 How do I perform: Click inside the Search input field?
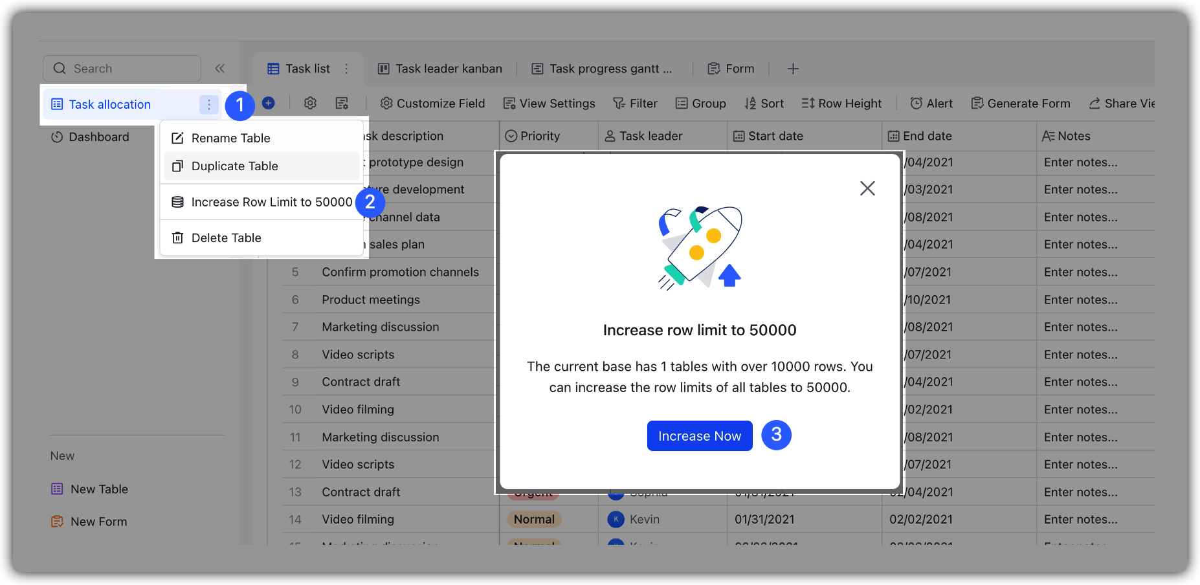123,68
